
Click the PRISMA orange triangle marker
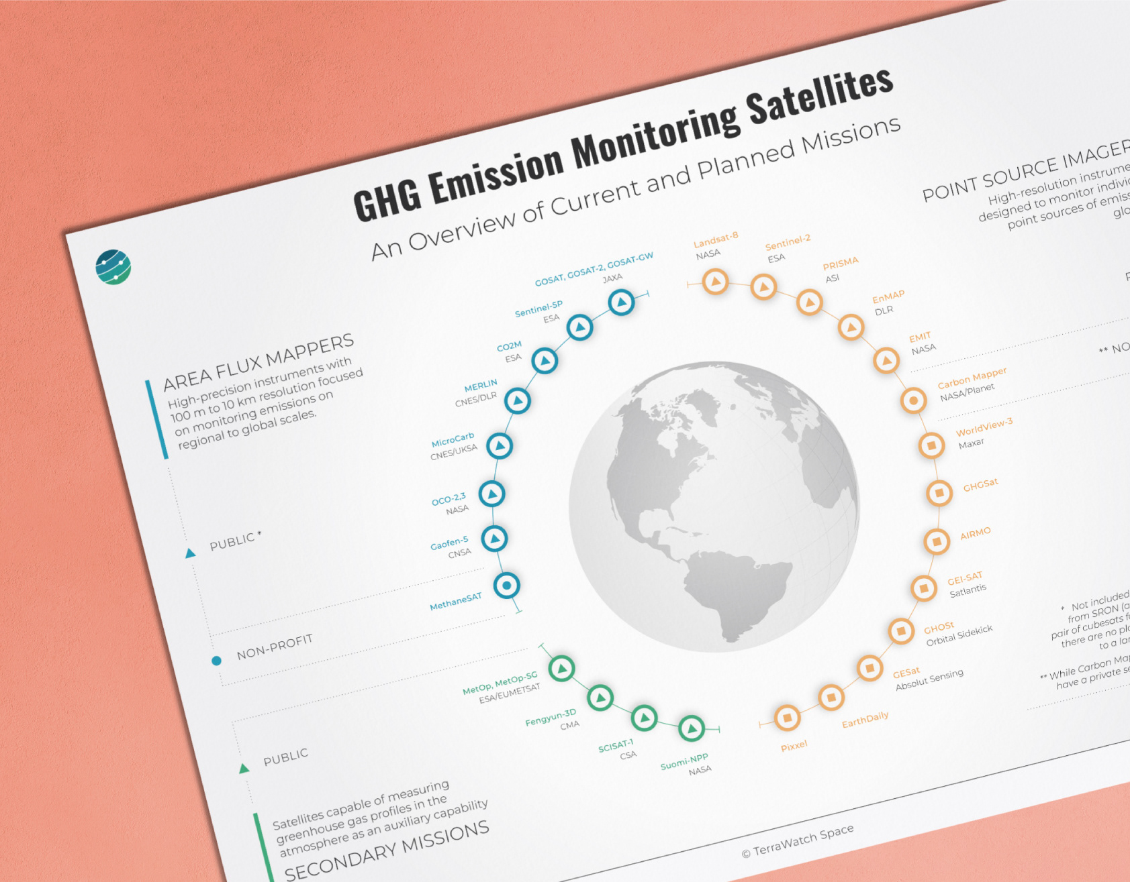(x=810, y=302)
